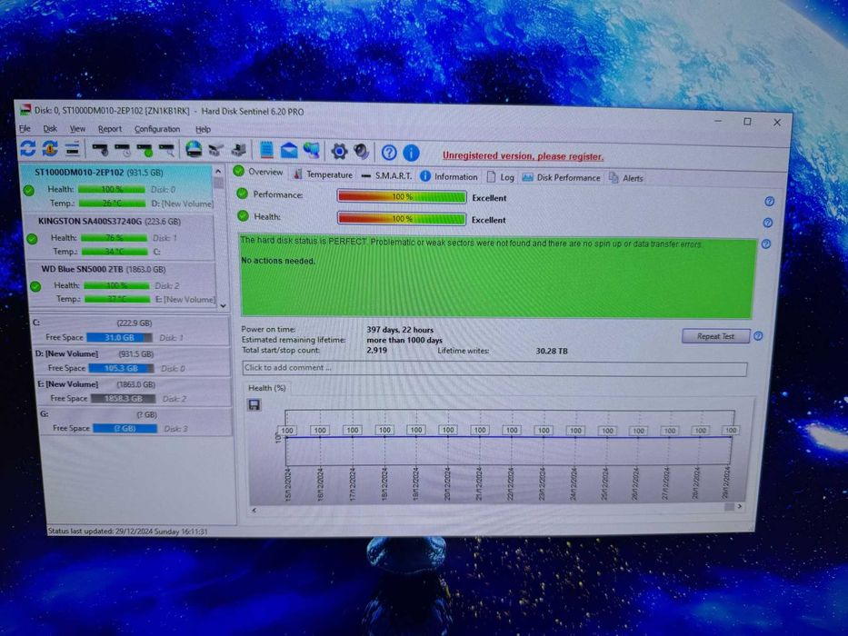Click the email envelope toolbar icon

[289, 150]
